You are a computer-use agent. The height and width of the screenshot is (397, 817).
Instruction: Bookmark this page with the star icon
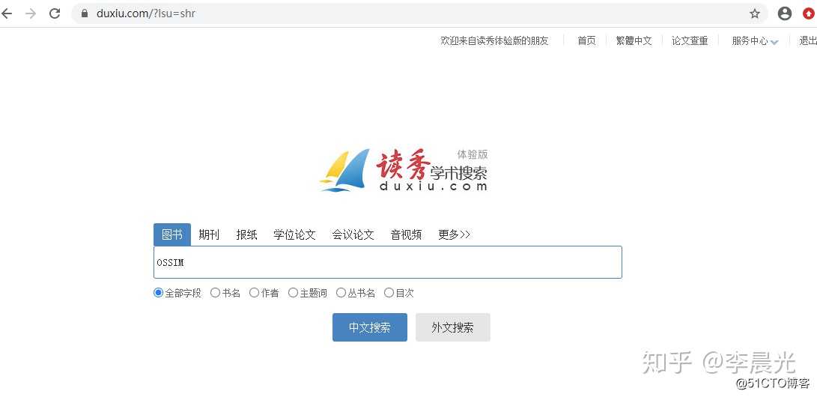(755, 13)
